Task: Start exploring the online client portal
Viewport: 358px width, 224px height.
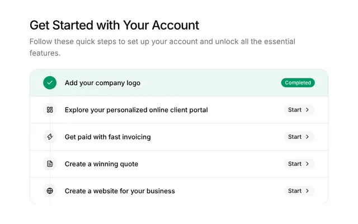Action: [x=299, y=110]
